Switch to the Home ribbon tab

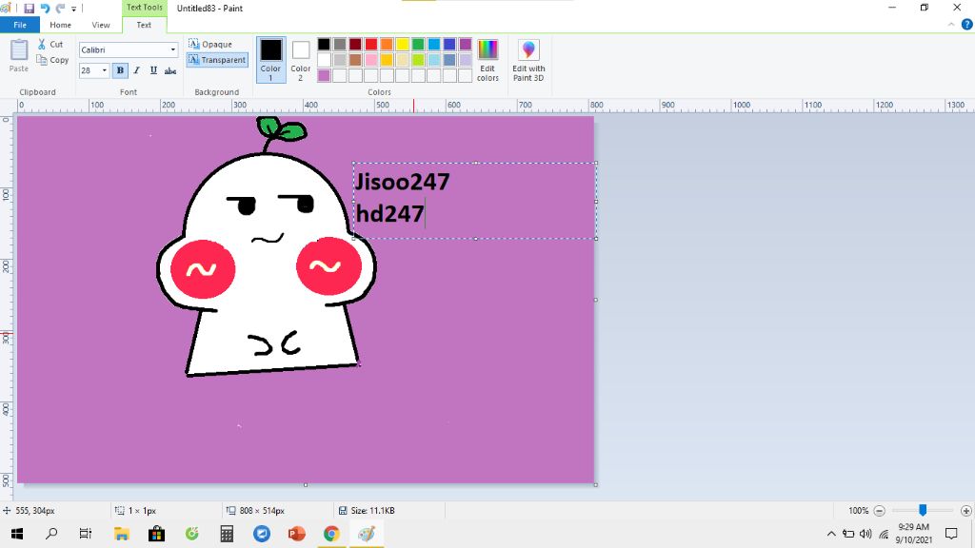(60, 25)
